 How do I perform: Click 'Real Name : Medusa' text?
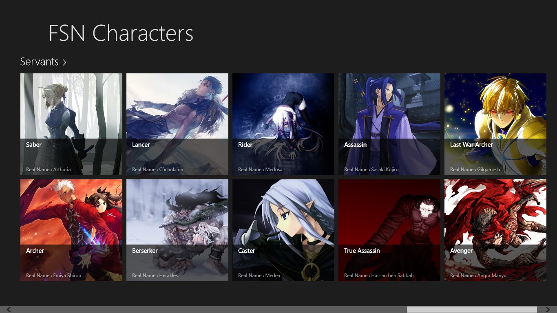click(x=260, y=170)
